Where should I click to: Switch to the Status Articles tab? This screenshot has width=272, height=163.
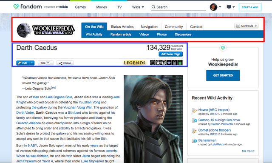click(x=122, y=27)
